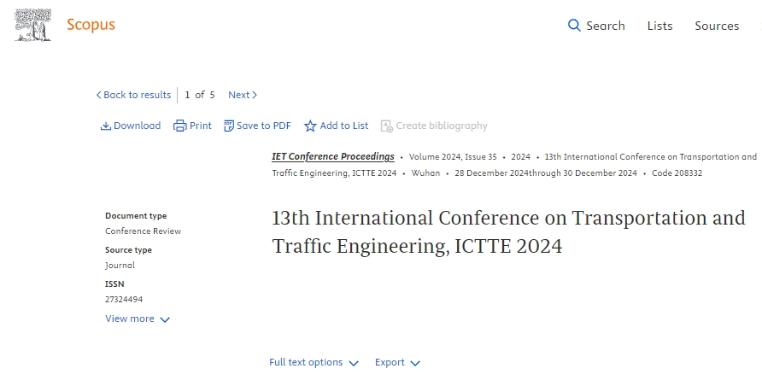Image resolution: width=762 pixels, height=386 pixels.
Task: Click the ICTTE 2024 conference title heading
Action: (x=507, y=231)
